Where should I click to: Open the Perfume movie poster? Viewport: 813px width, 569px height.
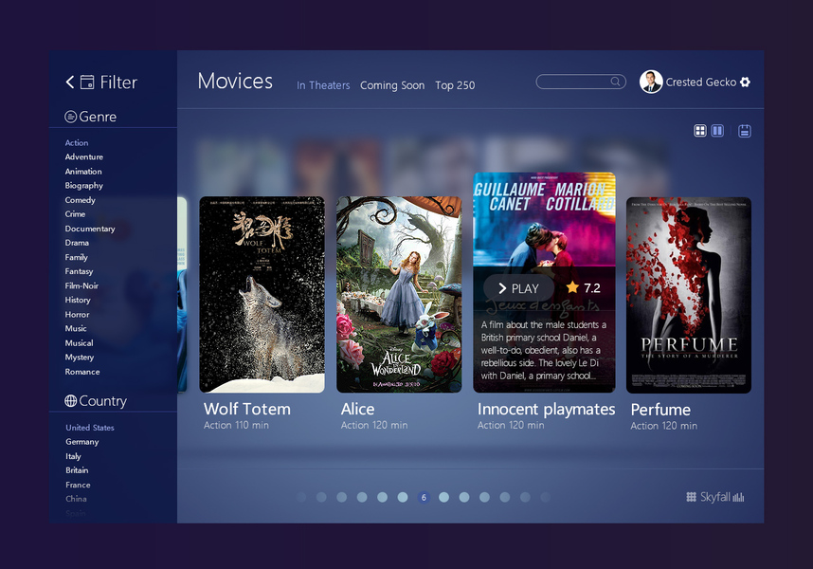(x=689, y=295)
